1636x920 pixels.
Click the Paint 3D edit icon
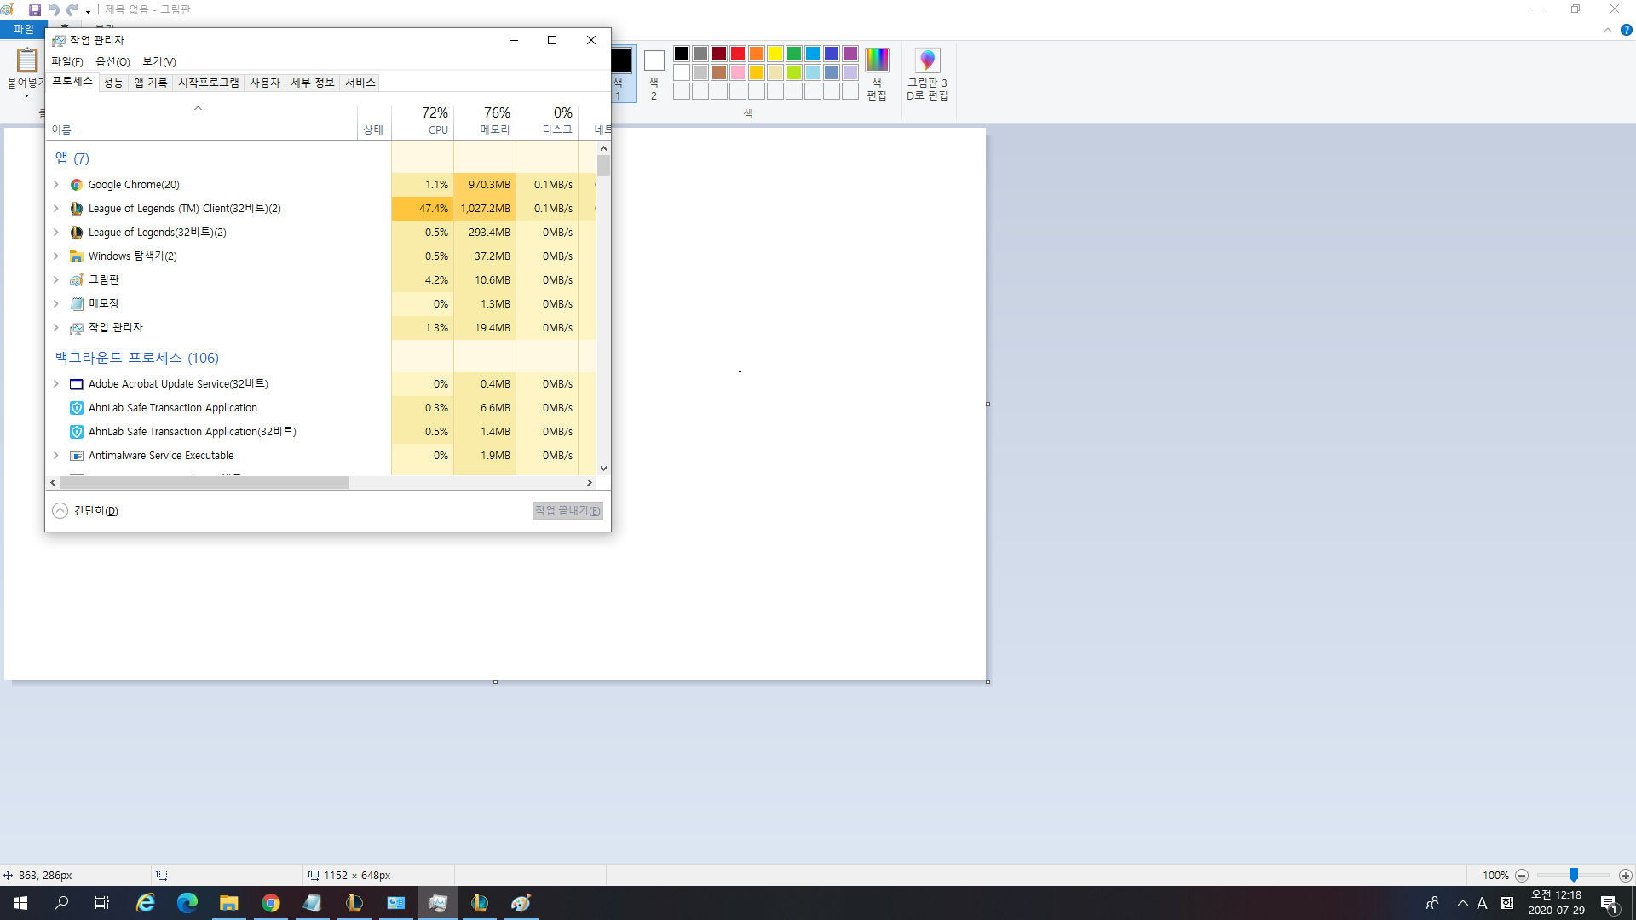click(927, 61)
